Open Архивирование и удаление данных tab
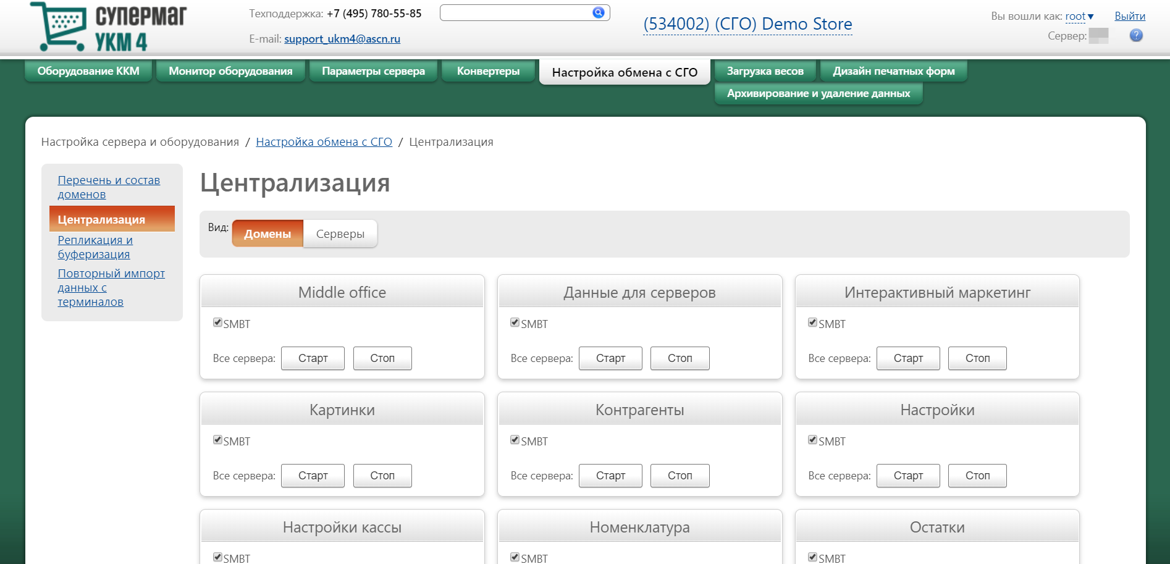The height and width of the screenshot is (564, 1170). point(819,93)
